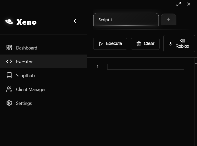Click the Dashboard grid icon

(9, 48)
